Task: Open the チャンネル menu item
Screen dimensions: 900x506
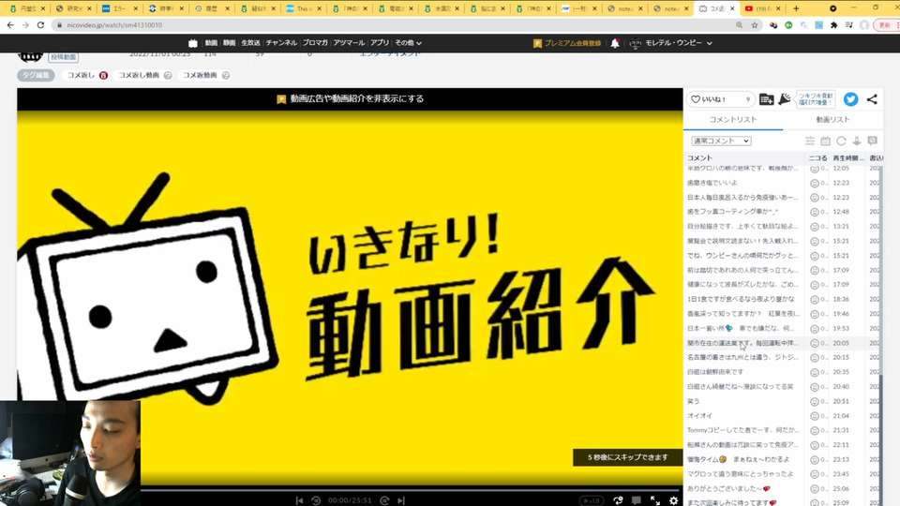Action: [x=281, y=43]
